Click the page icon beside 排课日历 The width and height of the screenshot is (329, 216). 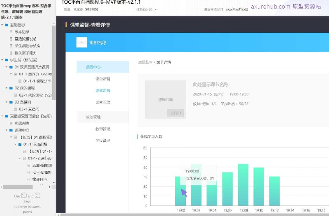(x=29, y=179)
